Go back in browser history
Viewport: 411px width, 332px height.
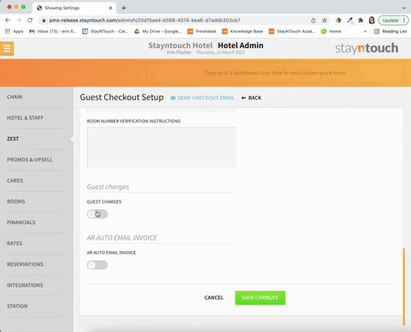tap(8, 21)
